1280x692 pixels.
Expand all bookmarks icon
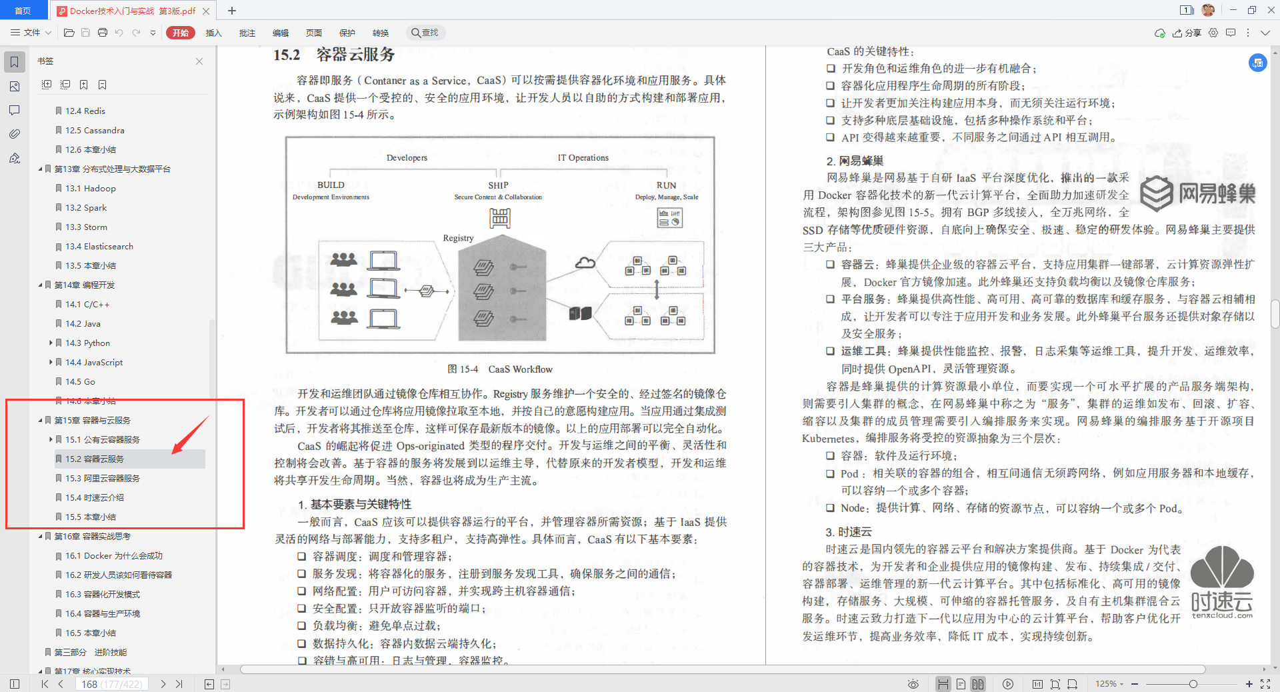point(46,85)
